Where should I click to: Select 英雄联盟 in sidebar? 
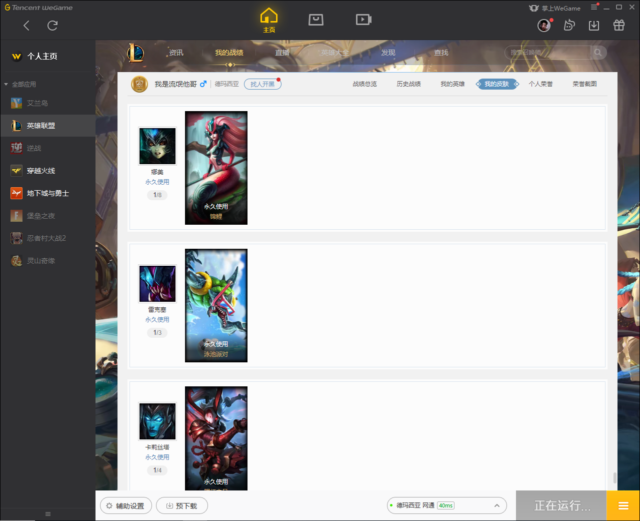47,126
